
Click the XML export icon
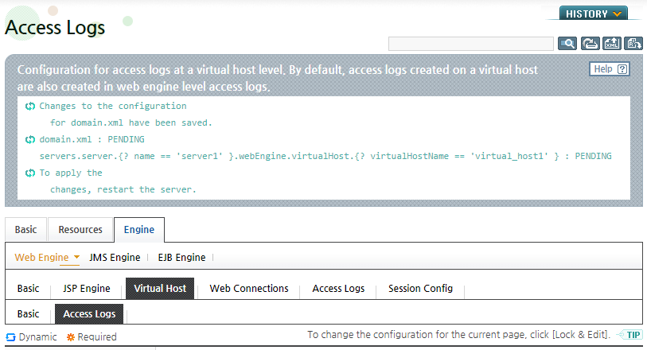tap(612, 43)
